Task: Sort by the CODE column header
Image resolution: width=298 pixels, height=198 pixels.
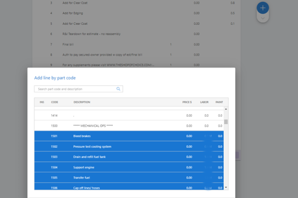Action: click(55, 102)
